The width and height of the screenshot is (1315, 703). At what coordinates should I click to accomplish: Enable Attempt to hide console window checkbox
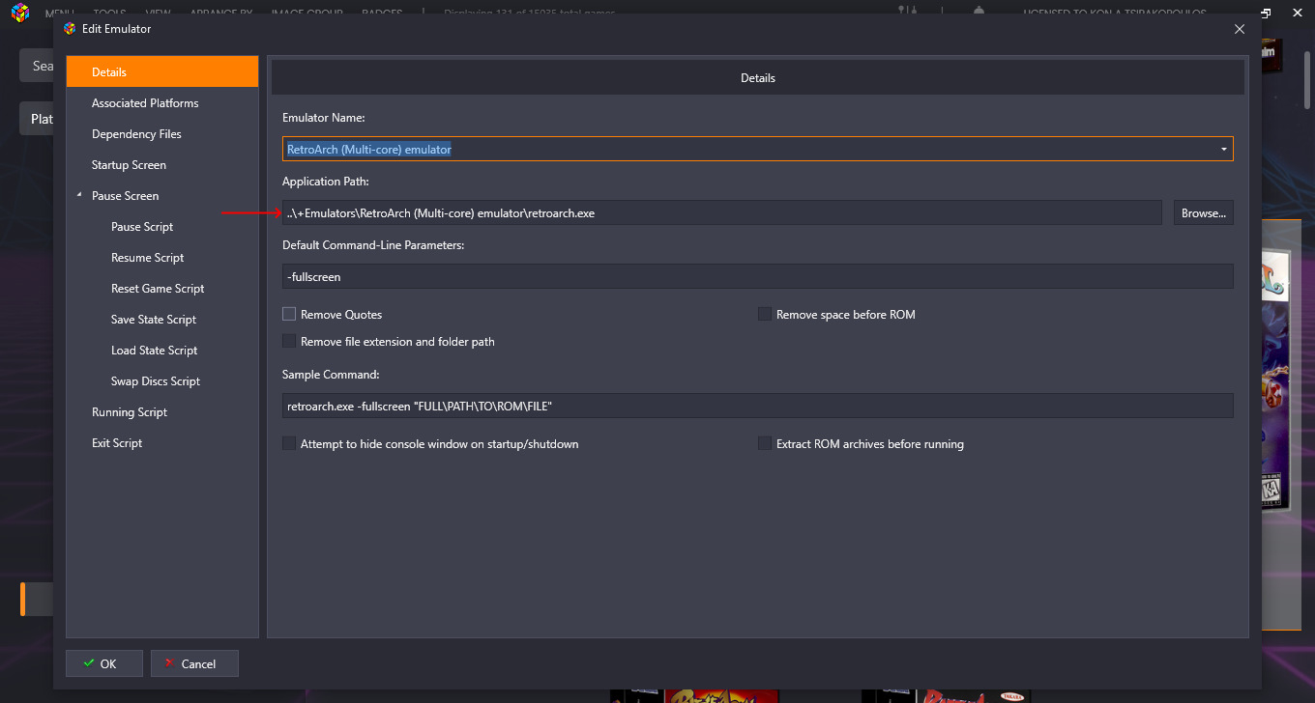coord(289,443)
